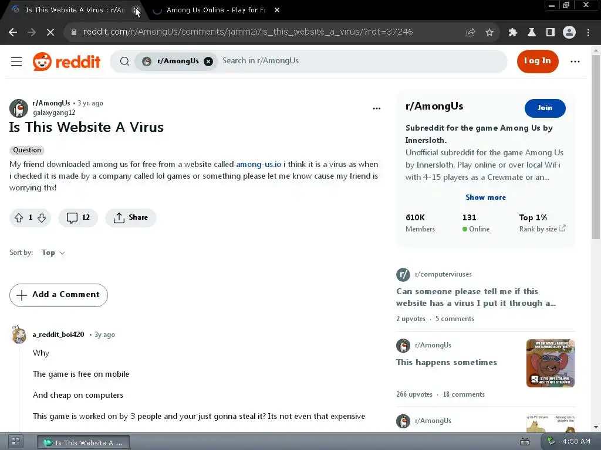Image resolution: width=601 pixels, height=450 pixels.
Task: Open the Sort by Top dropdown
Action: pyautogui.click(x=53, y=253)
